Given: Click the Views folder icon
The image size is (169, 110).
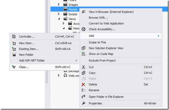Looking at the screenshot, I should point(65,19).
